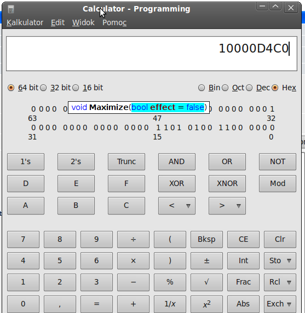Click the calculator icon in the title bar
305x313 pixels.
11,9
